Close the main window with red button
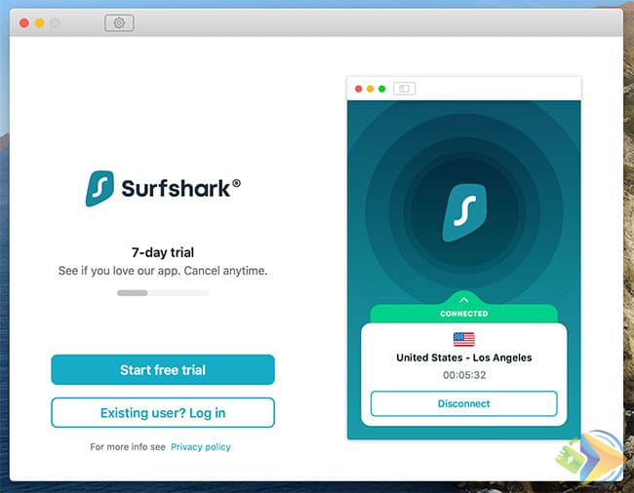 pos(24,23)
